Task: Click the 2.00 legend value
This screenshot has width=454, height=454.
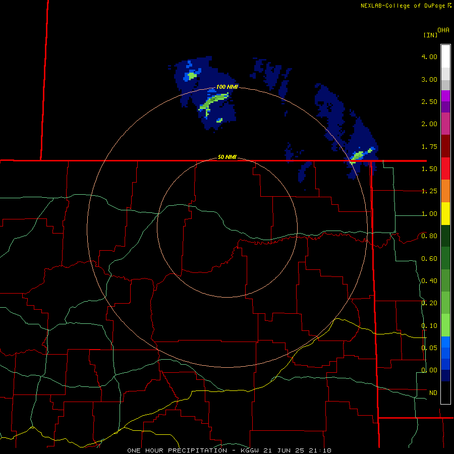Action: (429, 124)
